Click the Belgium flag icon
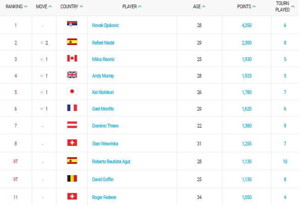Screen dimensions: 300x205 click(x=72, y=178)
